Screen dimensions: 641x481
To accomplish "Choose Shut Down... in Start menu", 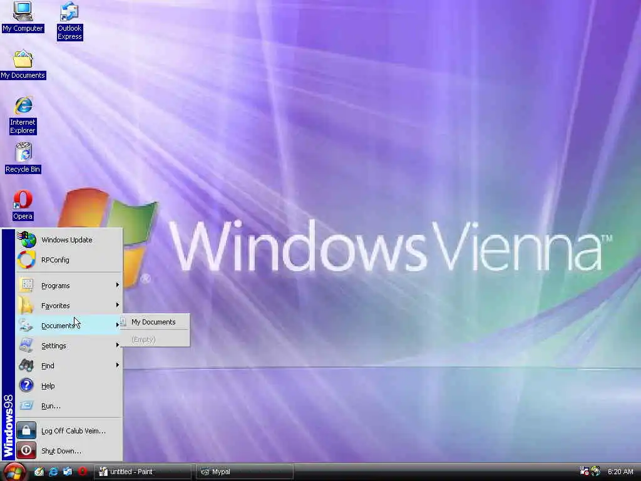I will (x=69, y=451).
